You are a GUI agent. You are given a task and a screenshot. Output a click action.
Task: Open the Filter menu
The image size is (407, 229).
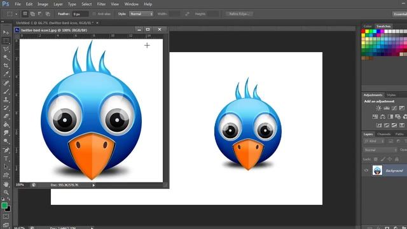click(101, 4)
